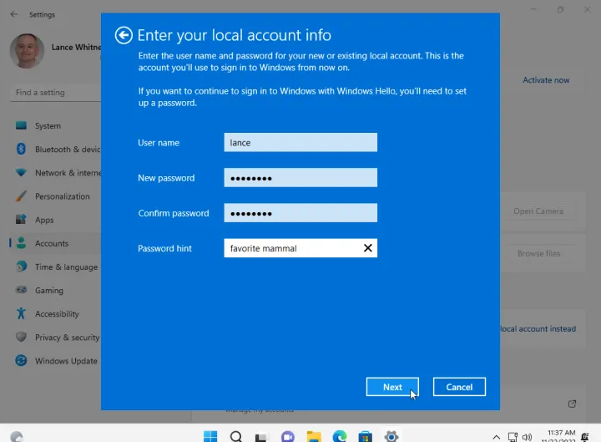
Task: Open the Teams Chat taskbar icon
Action: click(x=288, y=435)
